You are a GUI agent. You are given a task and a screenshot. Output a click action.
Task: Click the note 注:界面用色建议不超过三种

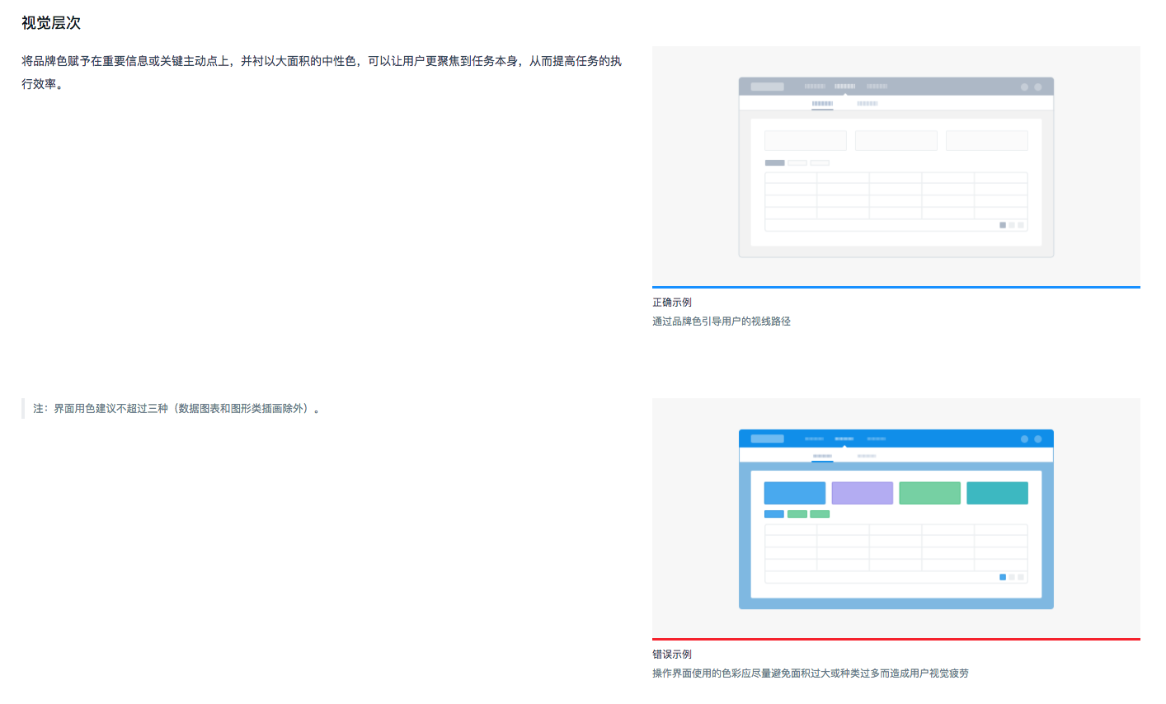176,408
